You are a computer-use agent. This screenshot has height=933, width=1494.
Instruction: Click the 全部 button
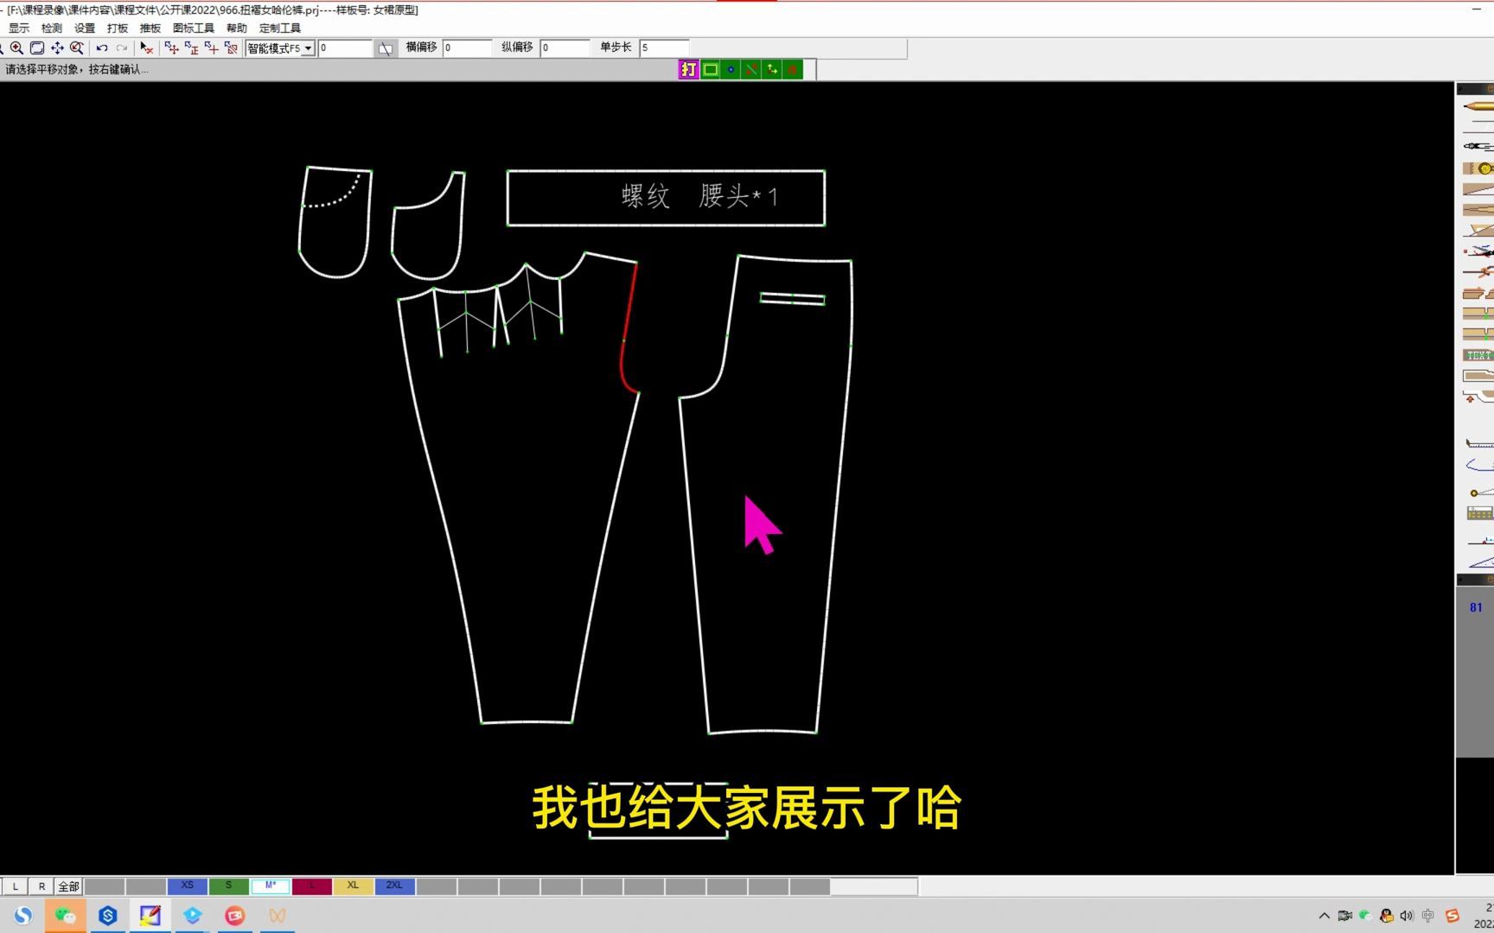click(x=67, y=885)
